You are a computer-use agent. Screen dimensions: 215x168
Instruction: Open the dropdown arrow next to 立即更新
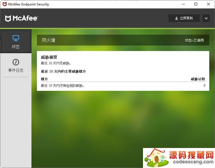206,18
